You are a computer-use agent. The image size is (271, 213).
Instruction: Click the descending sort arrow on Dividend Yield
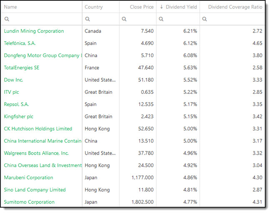pyautogui.click(x=161, y=7)
